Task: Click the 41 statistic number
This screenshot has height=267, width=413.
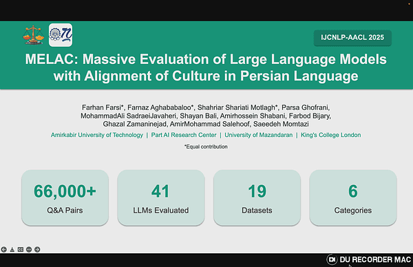Action: pyautogui.click(x=160, y=191)
